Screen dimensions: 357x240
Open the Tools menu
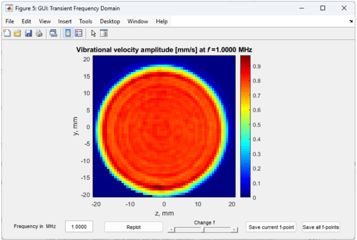pos(85,22)
